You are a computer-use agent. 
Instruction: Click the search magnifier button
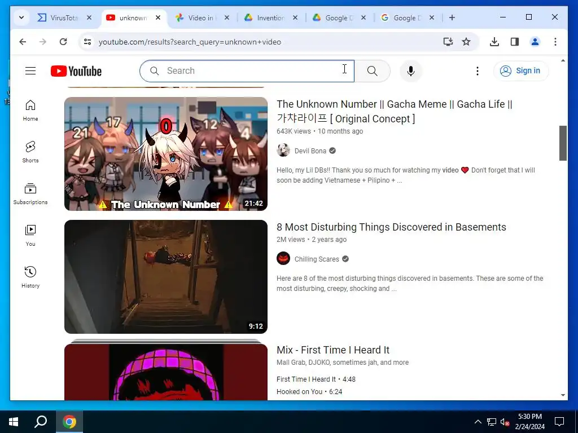[x=373, y=70]
